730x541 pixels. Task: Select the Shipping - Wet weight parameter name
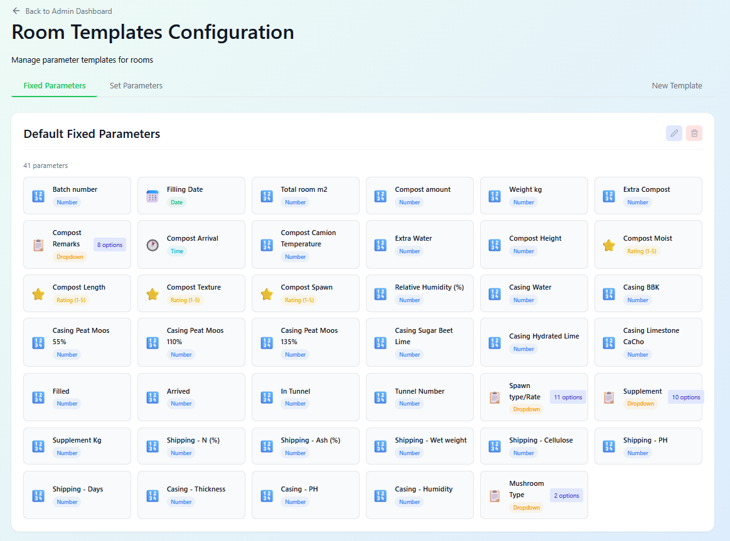431,440
